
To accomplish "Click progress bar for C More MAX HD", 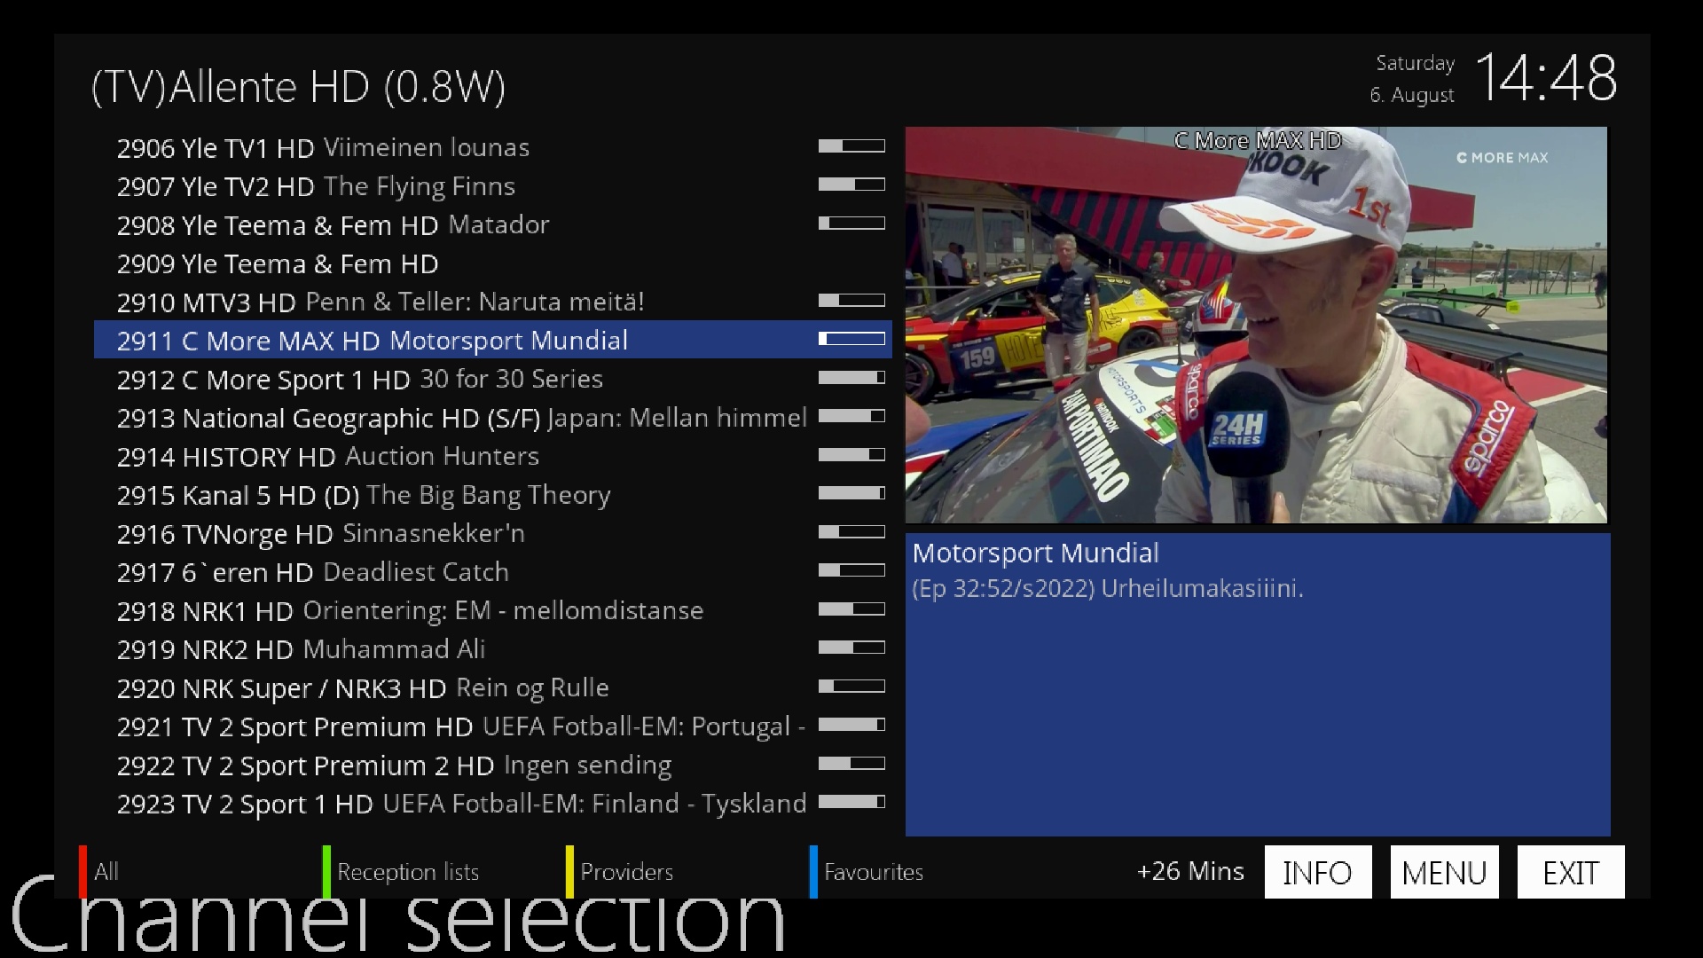I will pos(851,339).
